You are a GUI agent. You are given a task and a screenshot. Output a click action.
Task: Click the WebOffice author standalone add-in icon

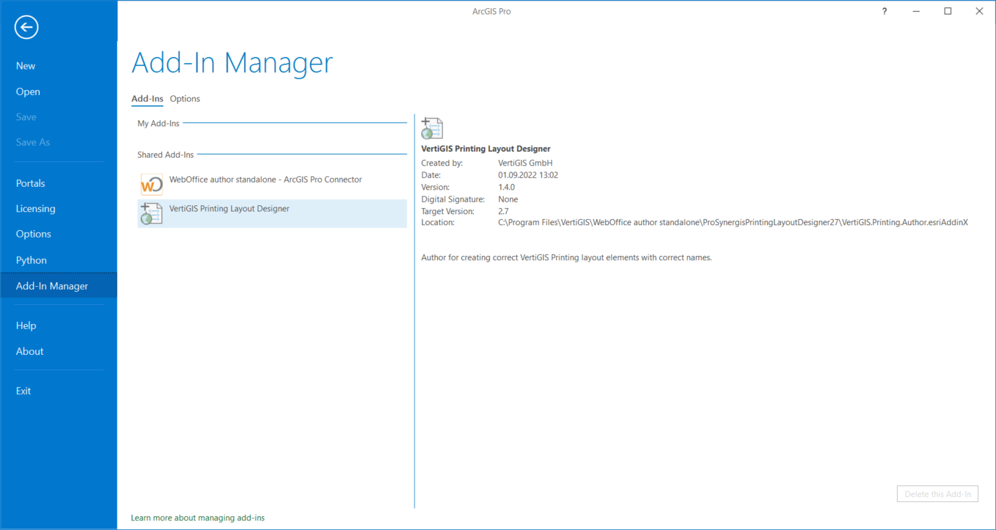click(151, 184)
